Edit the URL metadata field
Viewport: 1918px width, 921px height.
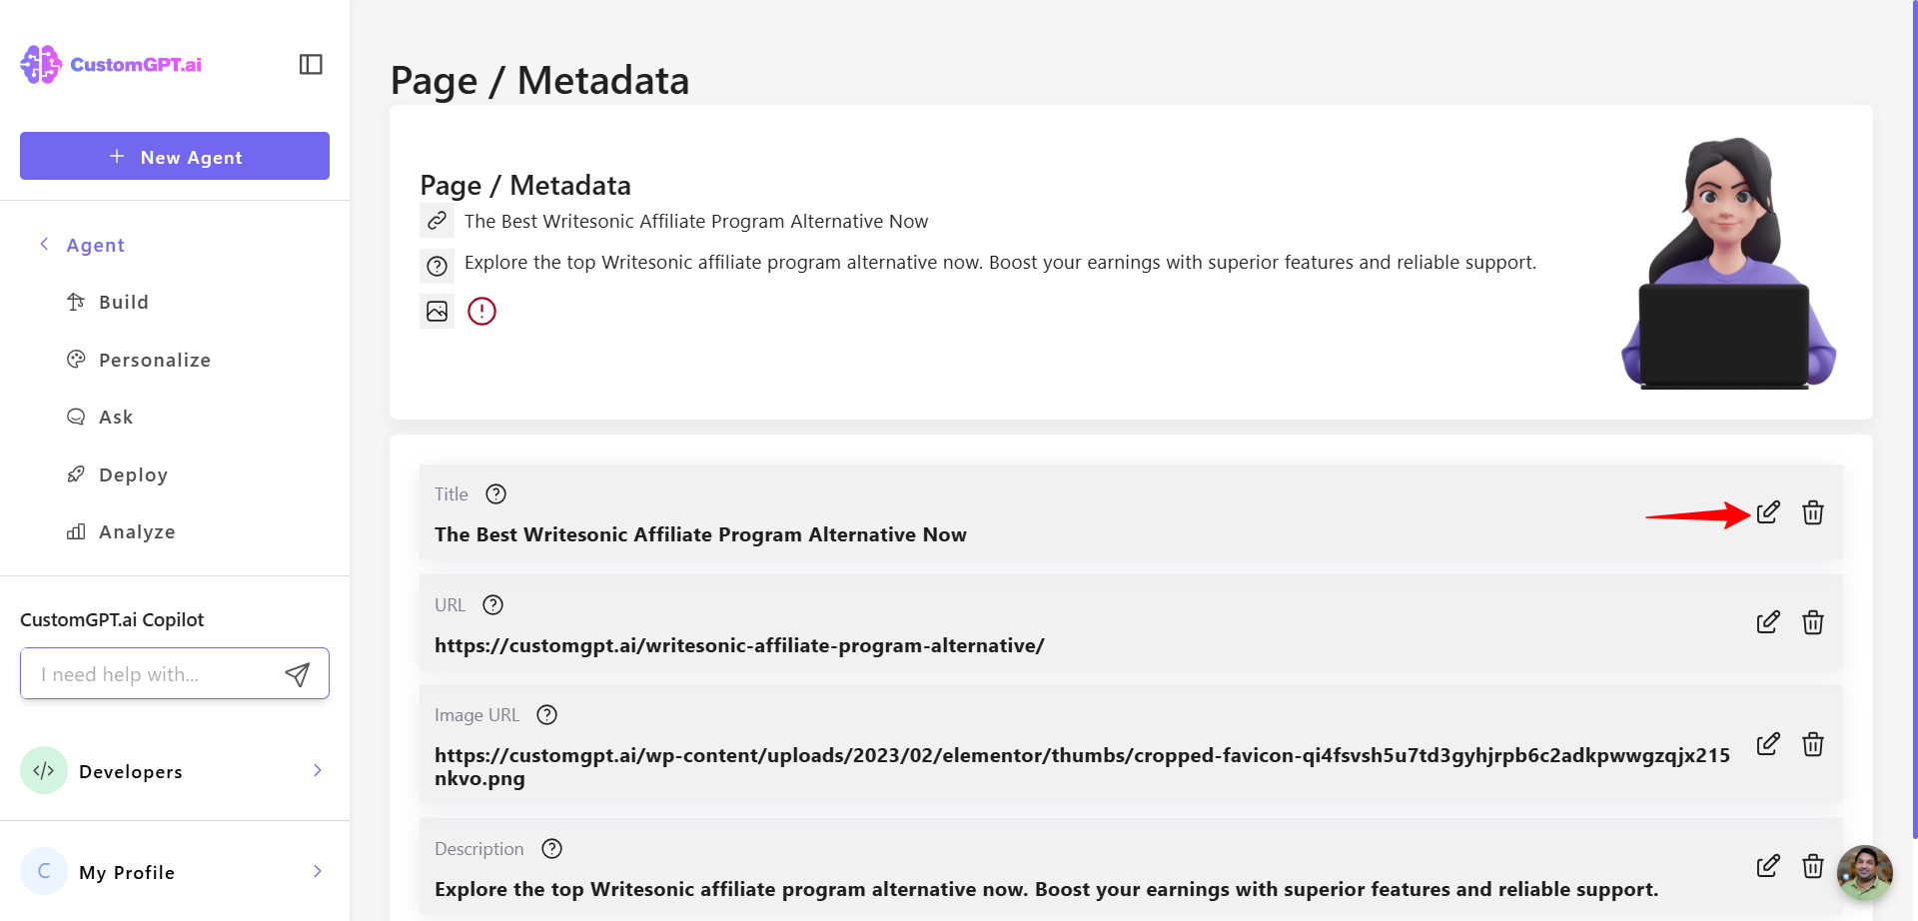tap(1768, 622)
